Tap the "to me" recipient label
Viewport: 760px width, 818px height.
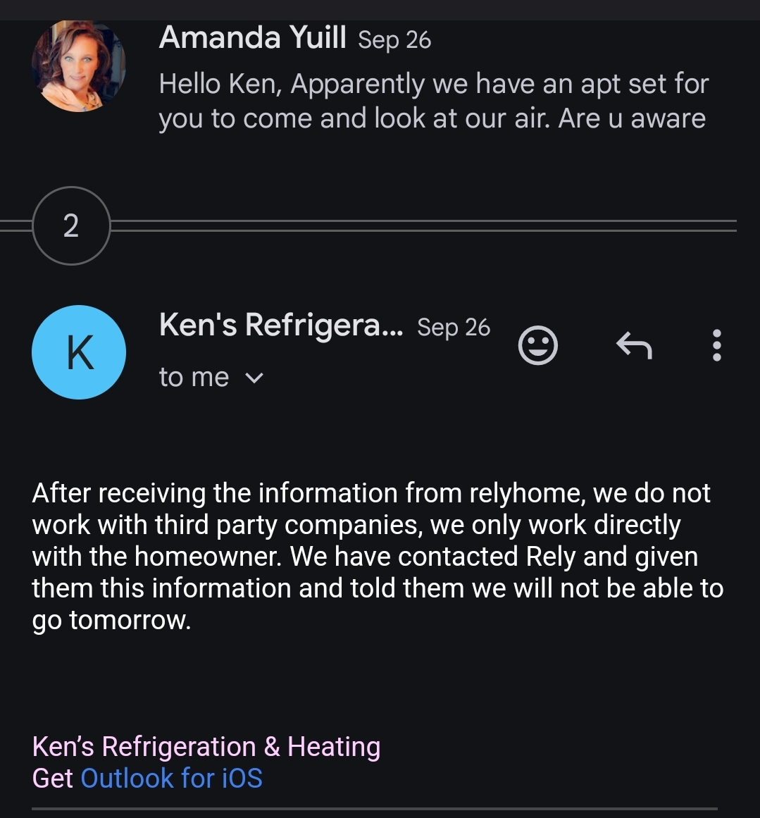click(x=194, y=377)
